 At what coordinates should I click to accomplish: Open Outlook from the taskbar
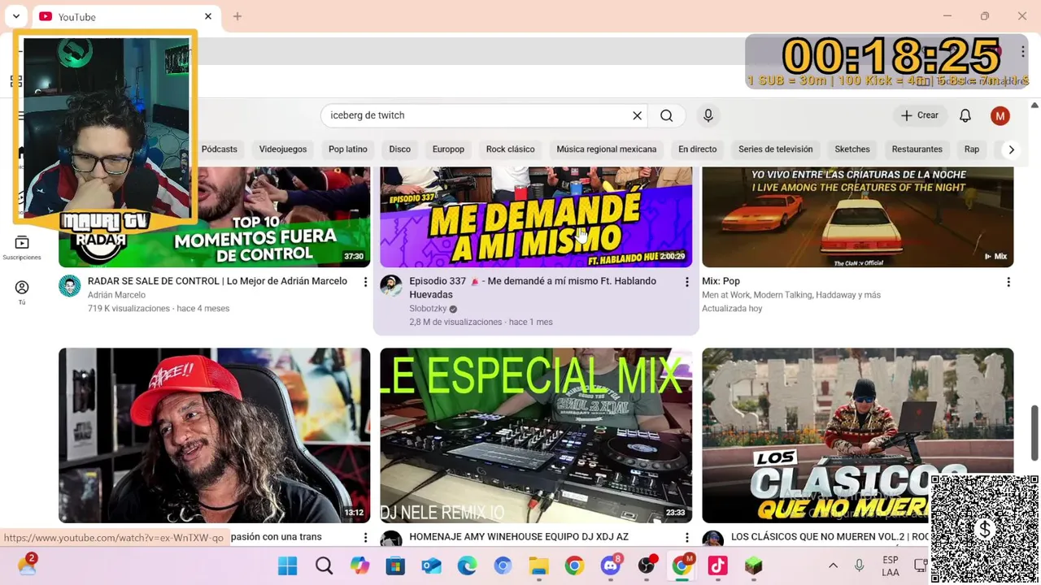pos(431,566)
